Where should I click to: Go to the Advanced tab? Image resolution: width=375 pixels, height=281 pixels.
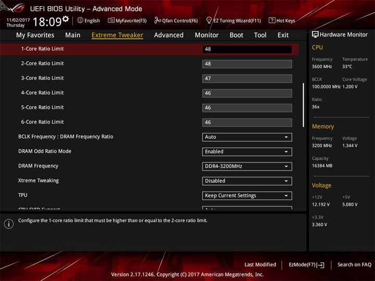[169, 35]
